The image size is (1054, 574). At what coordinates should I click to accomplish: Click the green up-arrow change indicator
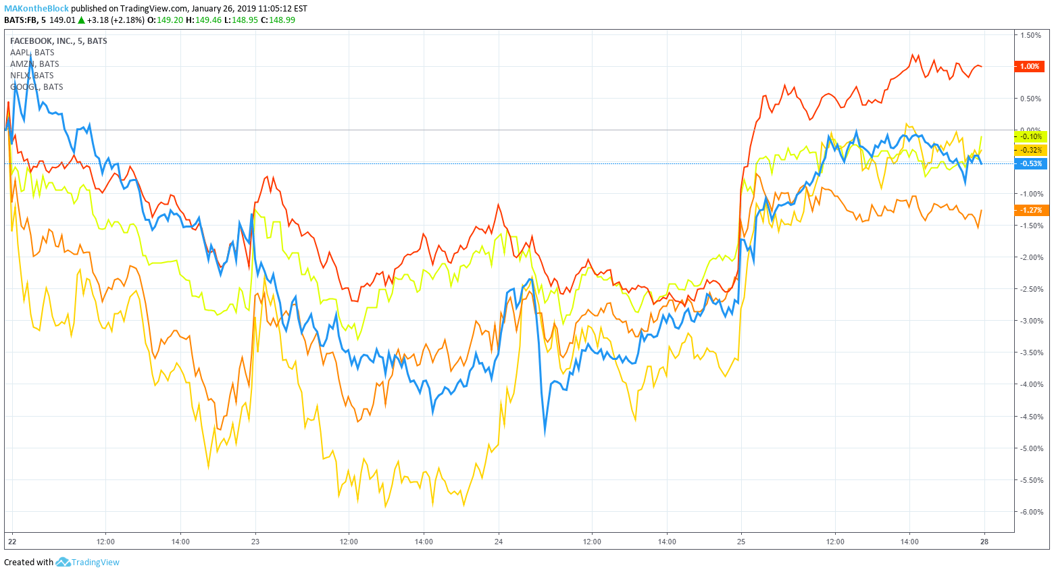coord(80,20)
